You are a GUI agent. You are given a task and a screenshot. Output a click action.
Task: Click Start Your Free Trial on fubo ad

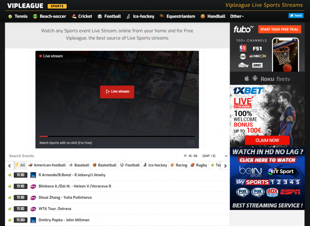point(279,29)
